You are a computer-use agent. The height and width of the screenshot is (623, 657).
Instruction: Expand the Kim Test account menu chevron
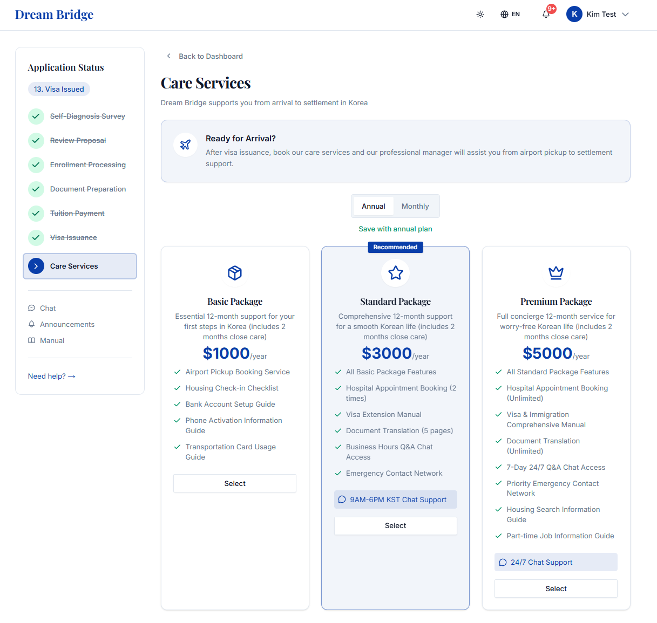[x=626, y=15]
